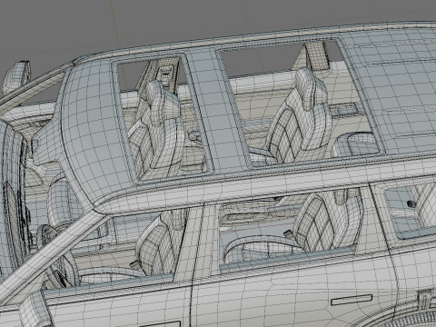Image resolution: width=436 pixels, height=327 pixels.
Task: Select the front seat headrest through the sunroof
Action: pos(162,103)
